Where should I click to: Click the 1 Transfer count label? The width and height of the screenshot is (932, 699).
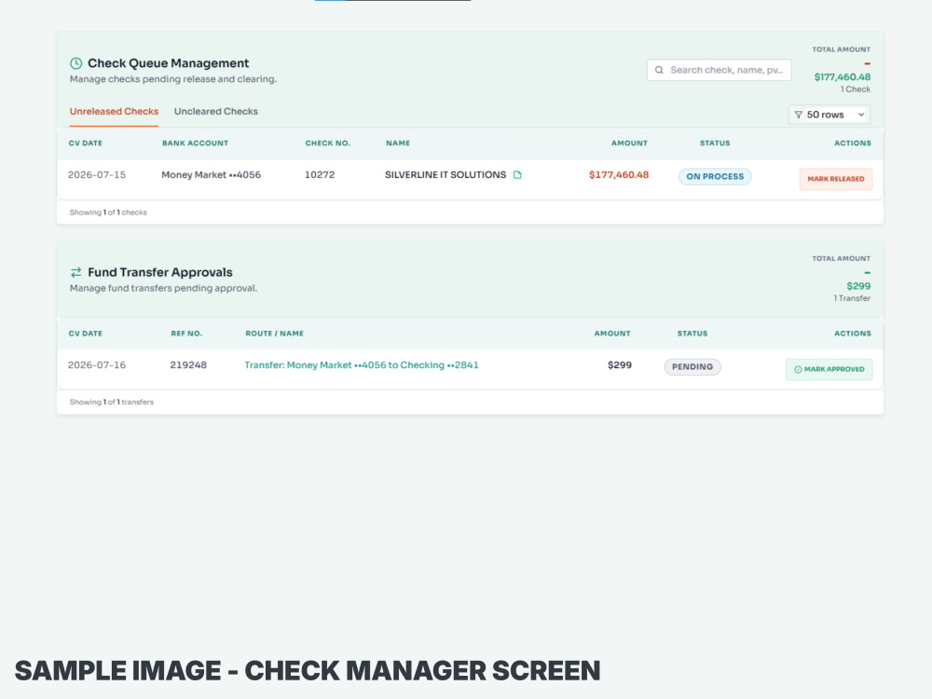[x=852, y=298]
